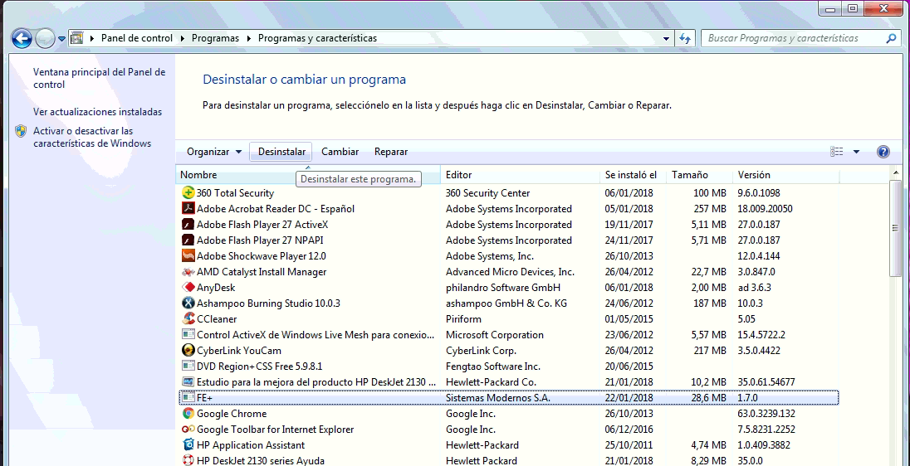Click the Reparar toolbar button
The image size is (910, 466).
[391, 152]
